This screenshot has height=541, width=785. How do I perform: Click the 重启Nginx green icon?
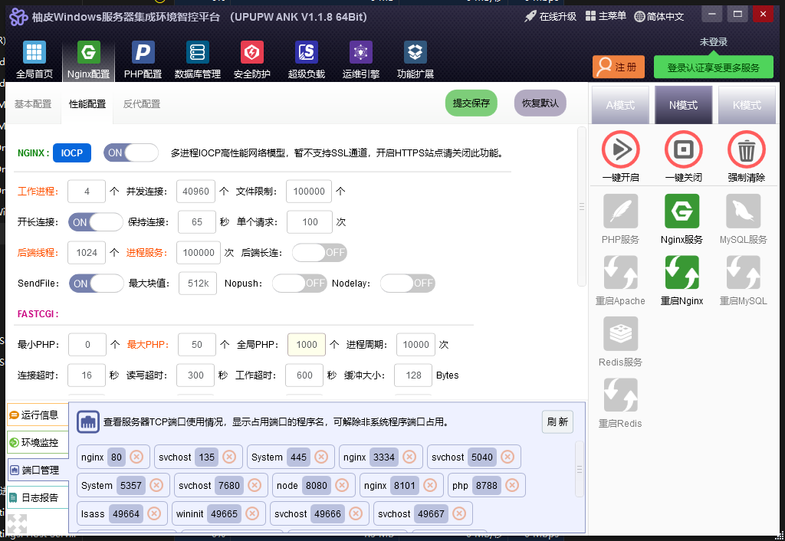pos(682,272)
